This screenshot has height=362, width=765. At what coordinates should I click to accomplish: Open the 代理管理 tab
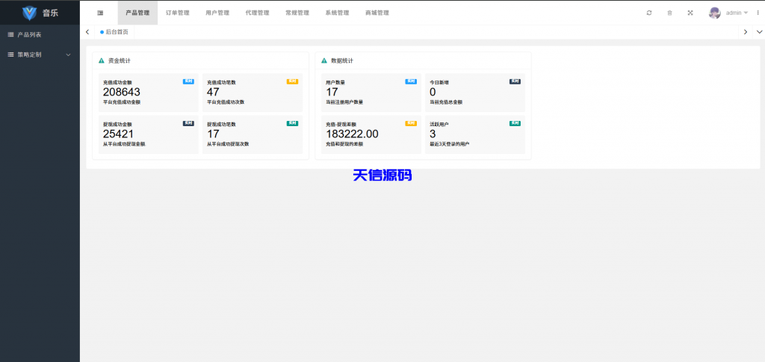(258, 13)
